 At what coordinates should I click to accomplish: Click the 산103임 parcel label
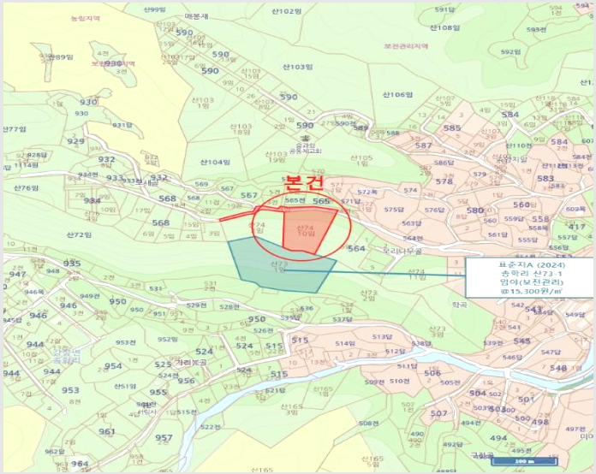tap(298, 67)
